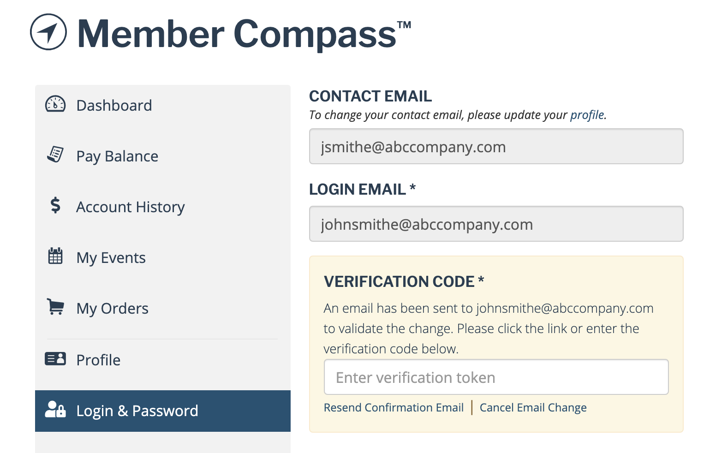Go to Pay Balance page

pyautogui.click(x=163, y=156)
